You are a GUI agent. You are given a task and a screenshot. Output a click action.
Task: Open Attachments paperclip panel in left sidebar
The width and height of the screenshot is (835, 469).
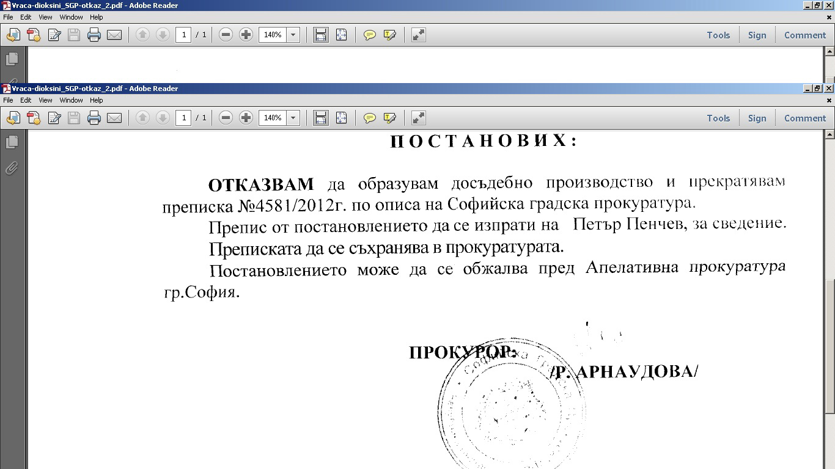tap(12, 168)
